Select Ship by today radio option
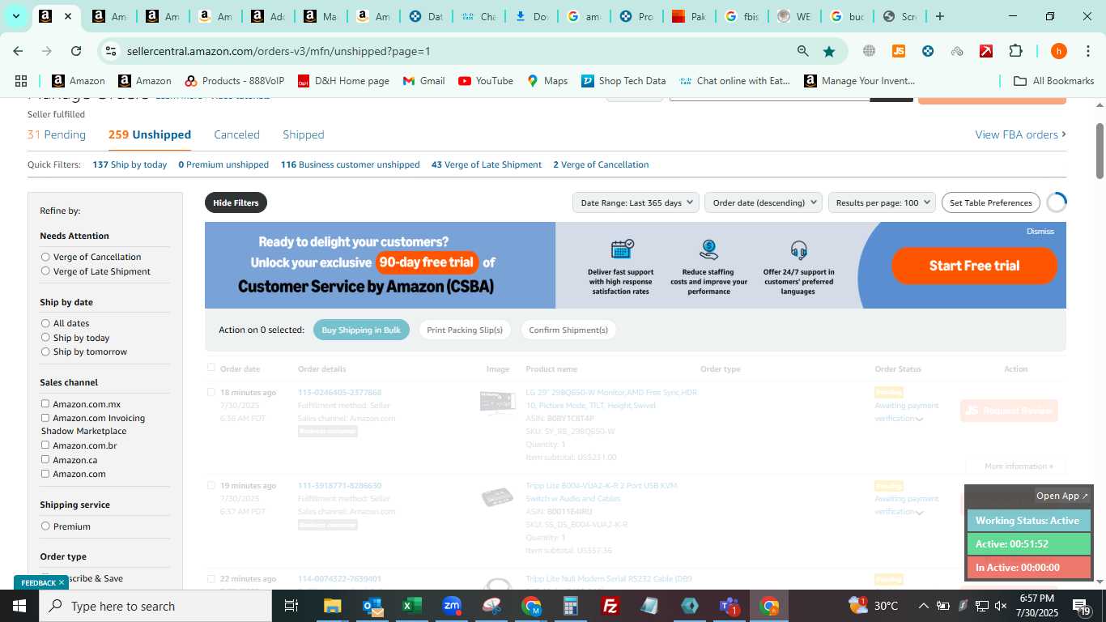This screenshot has height=622, width=1106. (x=45, y=338)
